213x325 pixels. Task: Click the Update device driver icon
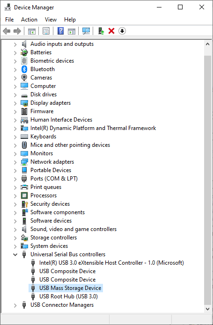[101, 31]
